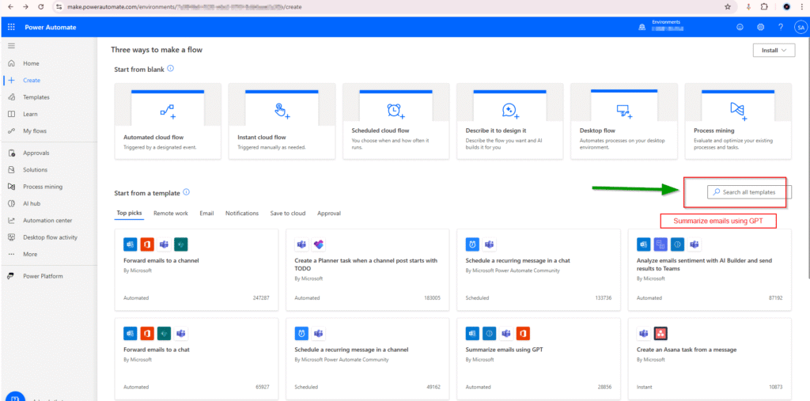
Task: Collapse the left navigation hamburger menu
Action: pyautogui.click(x=11, y=46)
